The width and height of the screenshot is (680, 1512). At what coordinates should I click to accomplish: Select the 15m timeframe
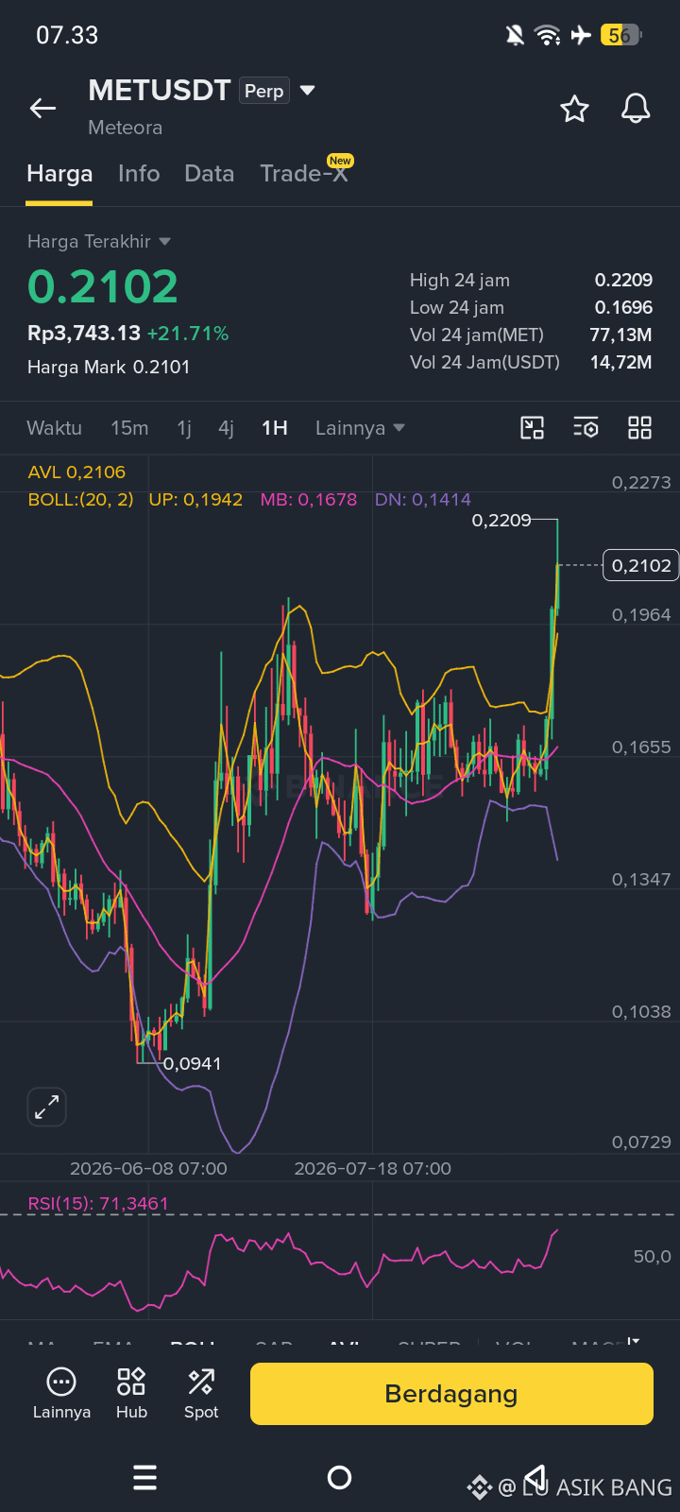129,428
